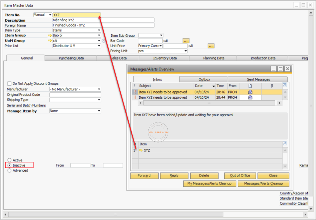316x220 pixels.
Task: Open the Bar Code browse ellipsis button
Action: tap(185, 41)
